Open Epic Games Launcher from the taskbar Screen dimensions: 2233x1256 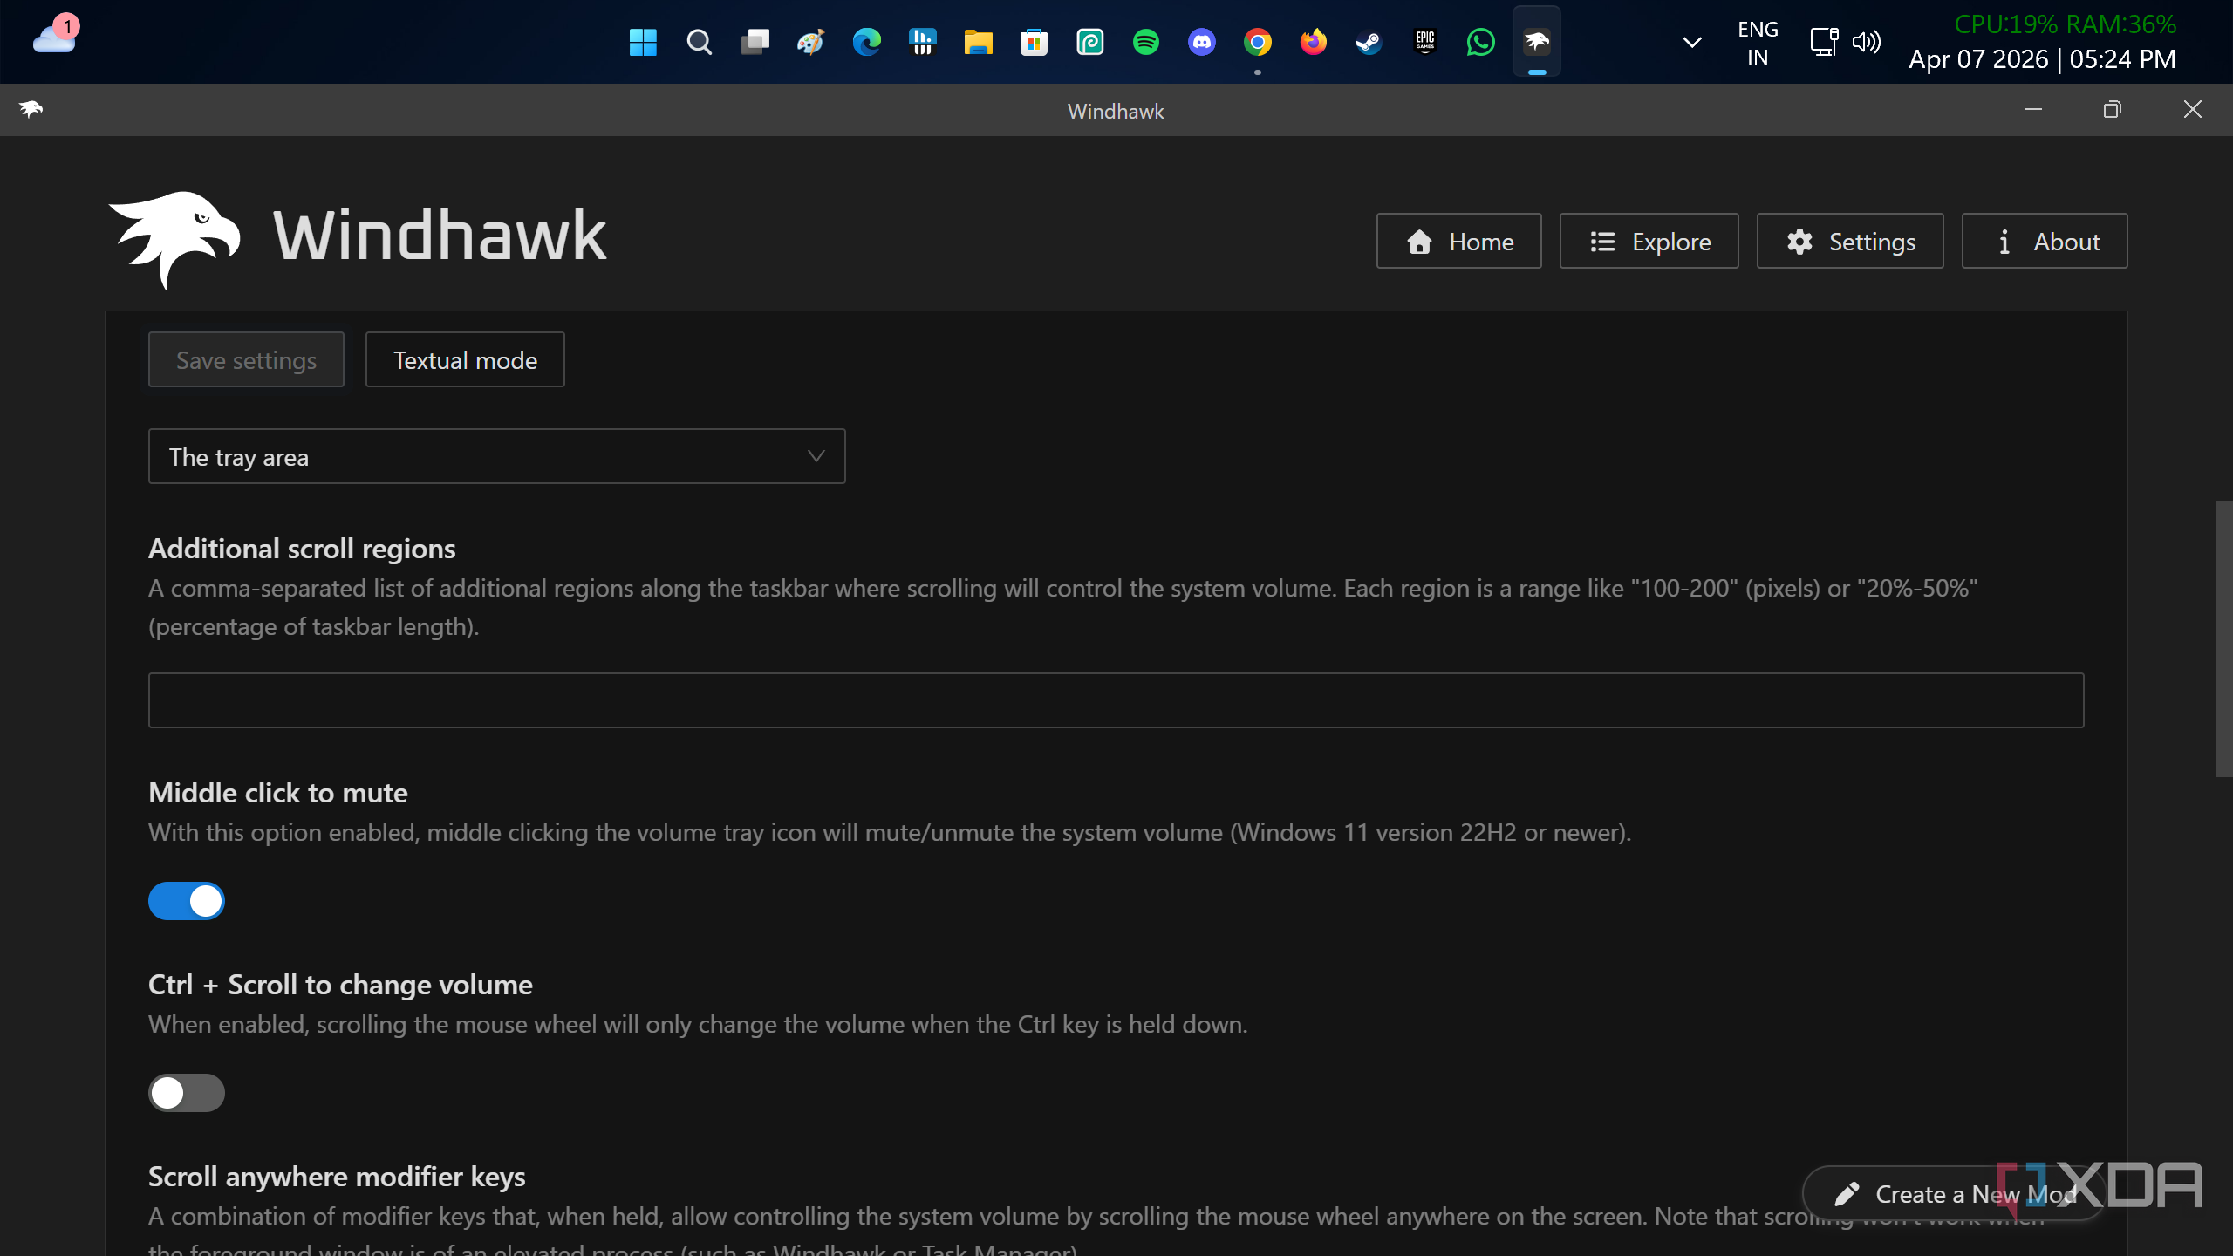[x=1424, y=42]
